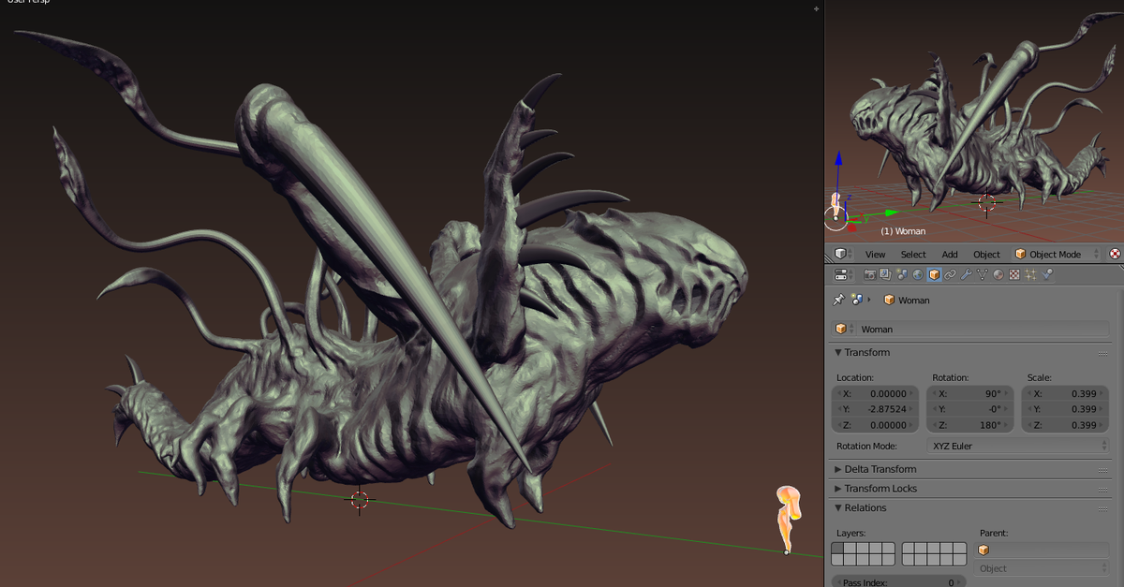
Task: Open the parent type Object dropdown
Action: coord(1043,568)
